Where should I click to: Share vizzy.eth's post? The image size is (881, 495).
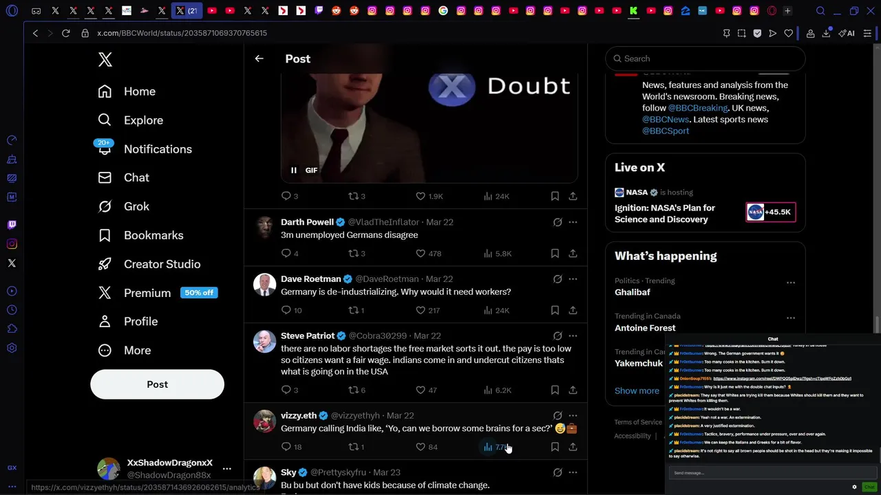[x=573, y=447]
